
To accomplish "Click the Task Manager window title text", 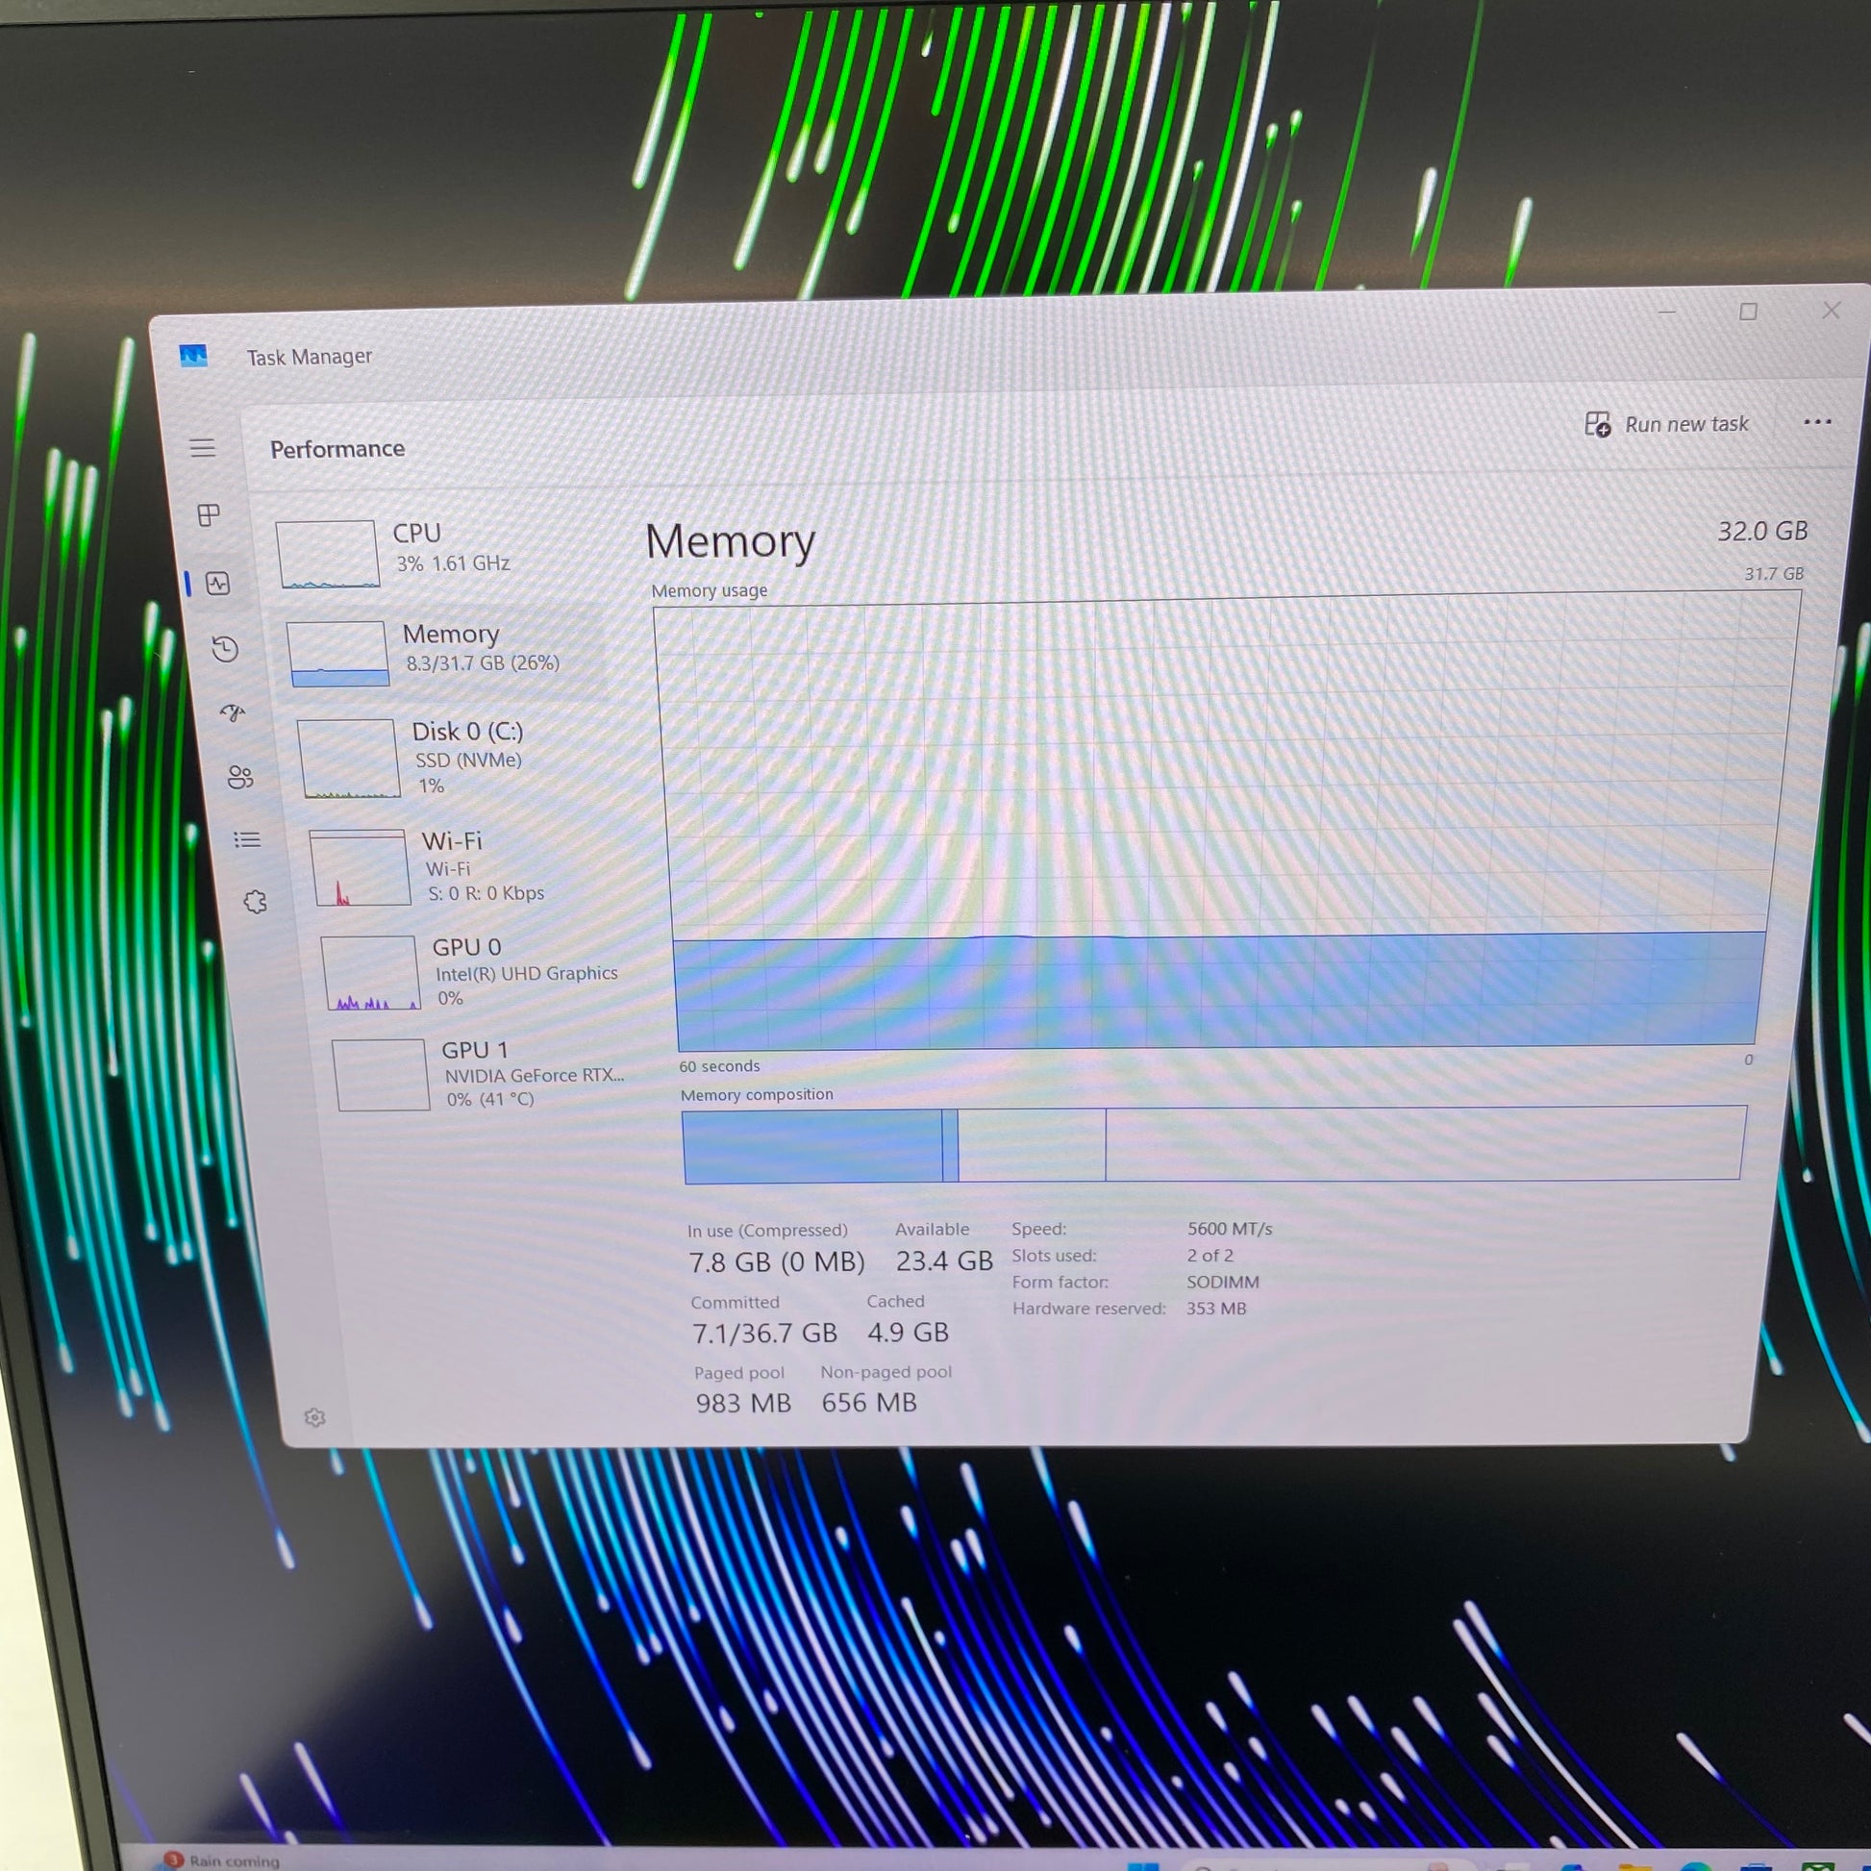I will [x=309, y=357].
